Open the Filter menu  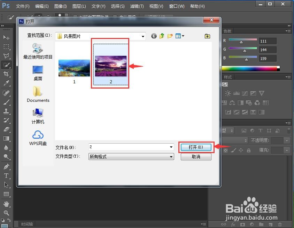(137, 6)
